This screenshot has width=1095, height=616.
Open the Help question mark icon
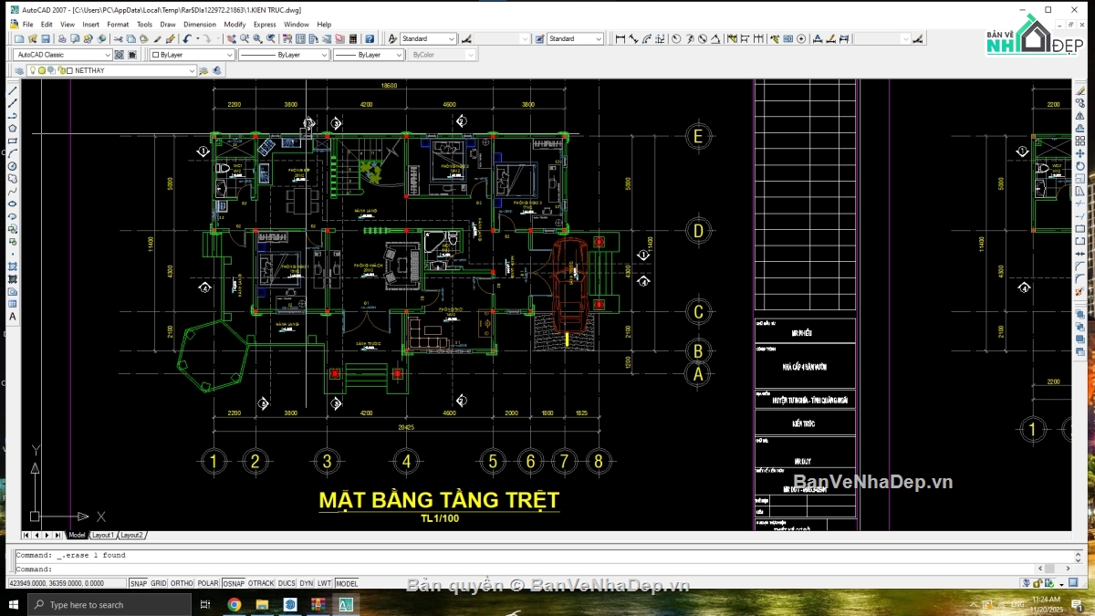click(370, 38)
